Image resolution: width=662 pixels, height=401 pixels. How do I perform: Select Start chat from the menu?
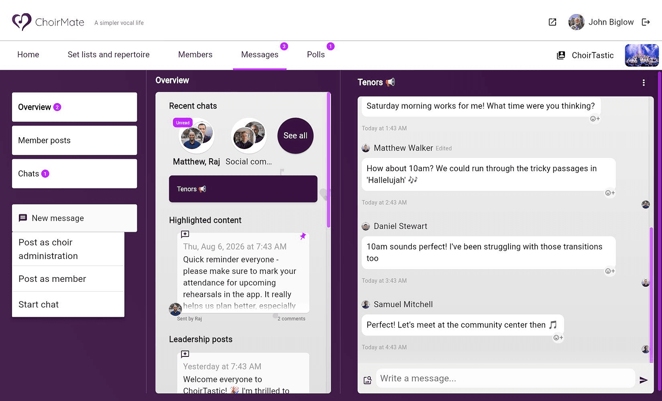click(68, 304)
